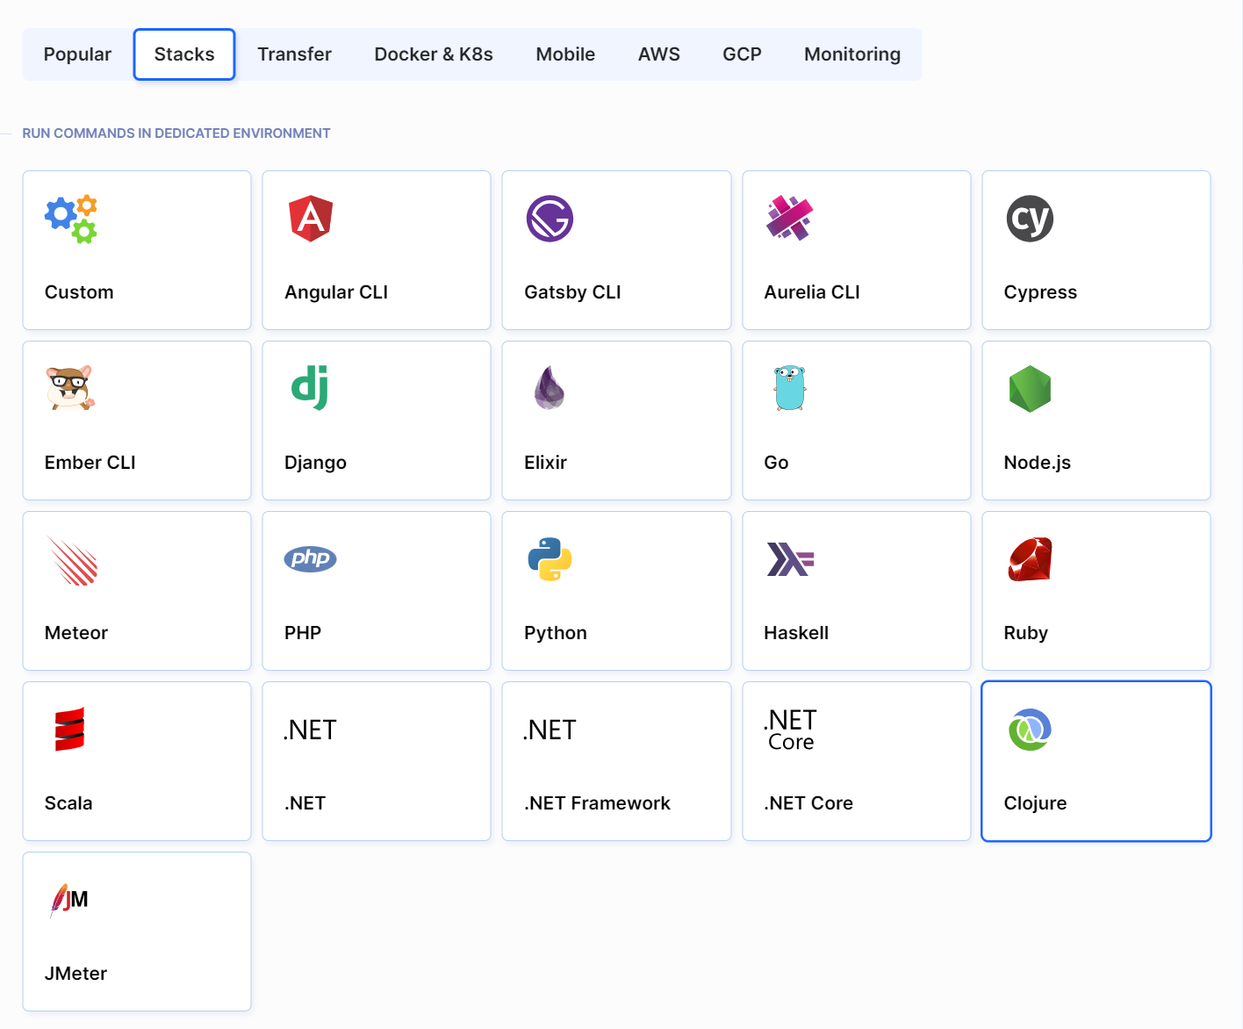Screen dimensions: 1243x1029
Task: Click the Run Commands in Dedicated Environment heading
Action: point(176,133)
